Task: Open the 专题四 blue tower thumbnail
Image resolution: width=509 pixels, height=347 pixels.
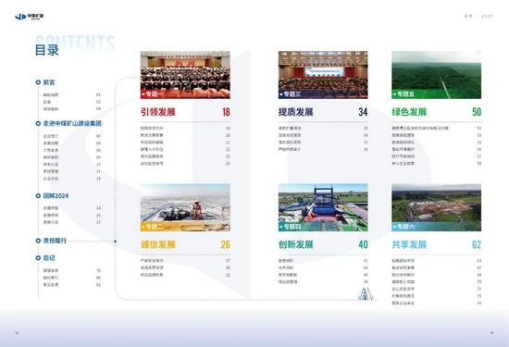Action: [323, 207]
